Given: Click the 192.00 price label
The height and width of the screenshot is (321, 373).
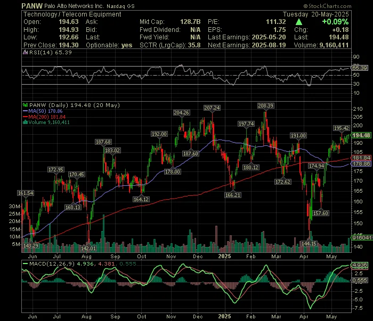Looking at the screenshot, I should point(159,134).
